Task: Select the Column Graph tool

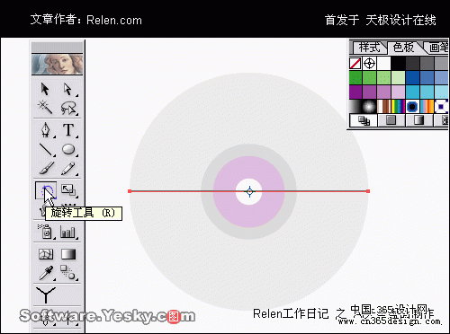Action: [x=68, y=232]
